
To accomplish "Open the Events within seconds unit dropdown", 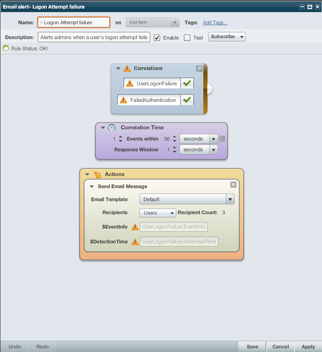I will coord(199,139).
